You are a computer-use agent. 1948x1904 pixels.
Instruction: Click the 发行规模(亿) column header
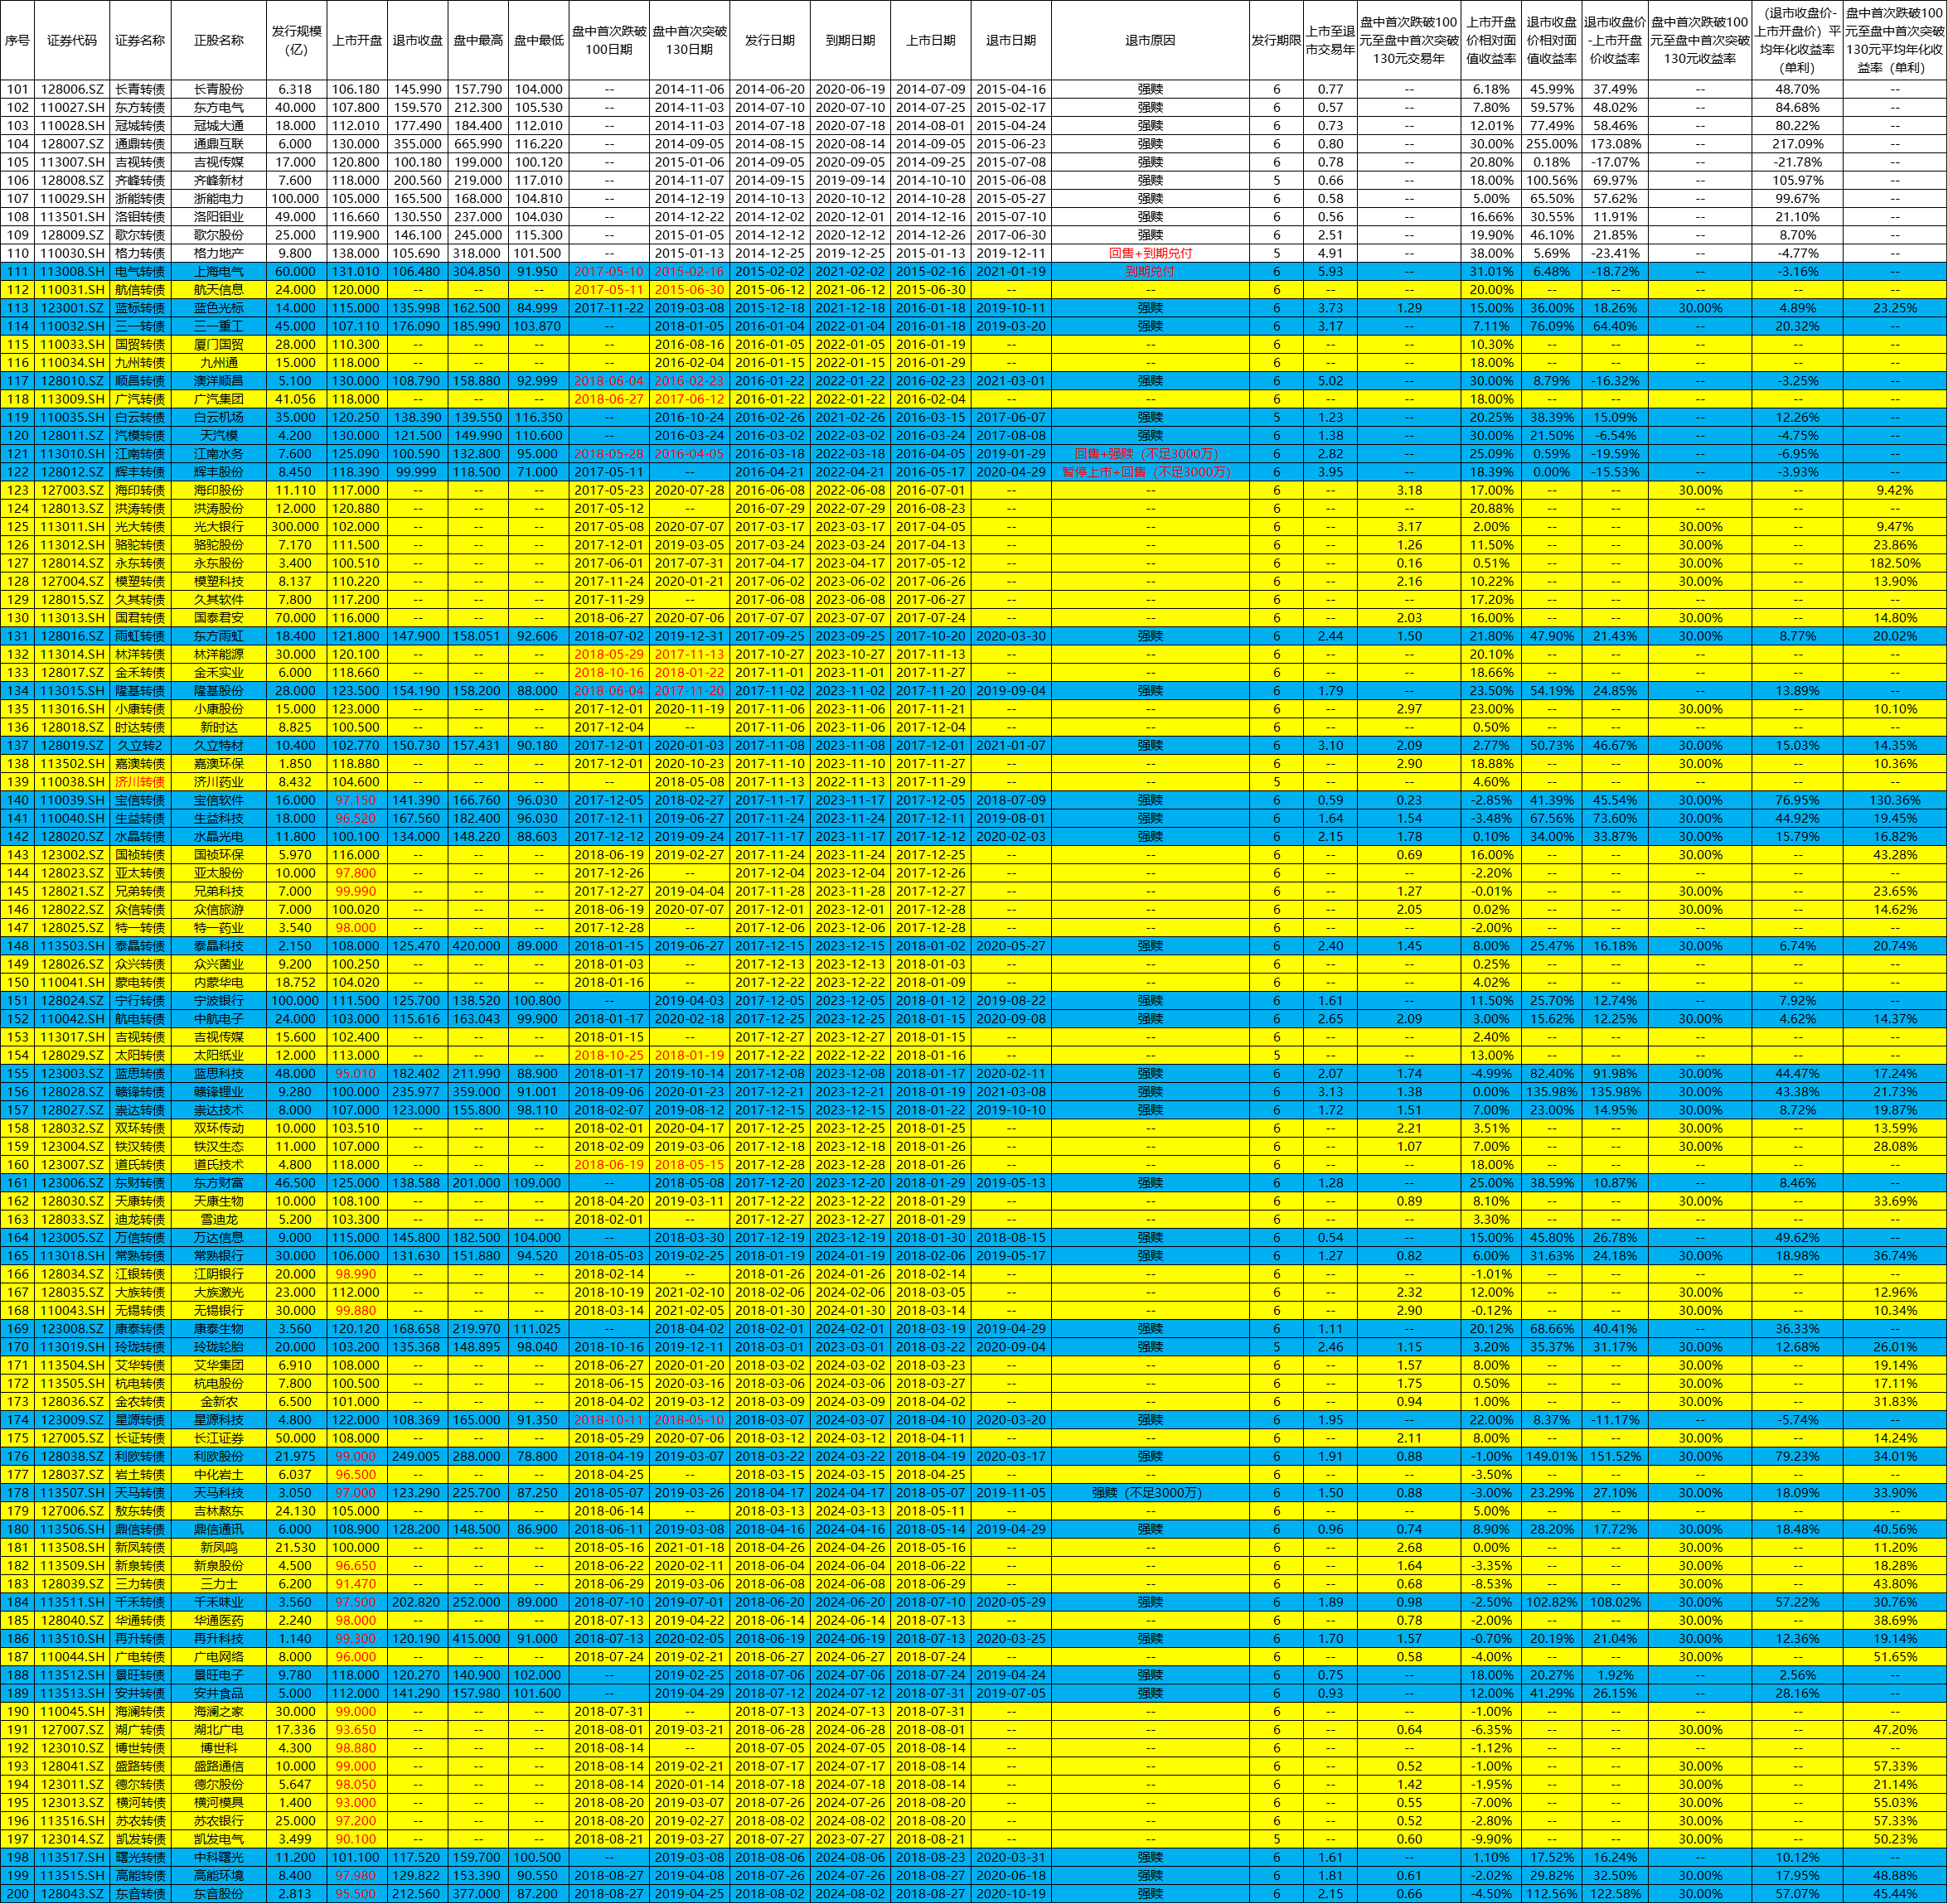(296, 40)
